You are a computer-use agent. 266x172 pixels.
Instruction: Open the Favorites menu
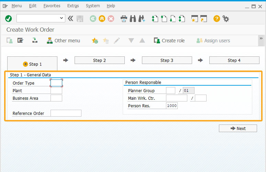point(52,6)
